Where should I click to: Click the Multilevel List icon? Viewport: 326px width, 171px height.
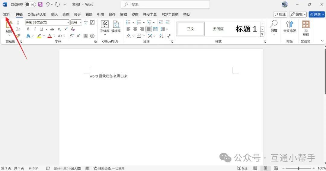pyautogui.click(x=149, y=22)
